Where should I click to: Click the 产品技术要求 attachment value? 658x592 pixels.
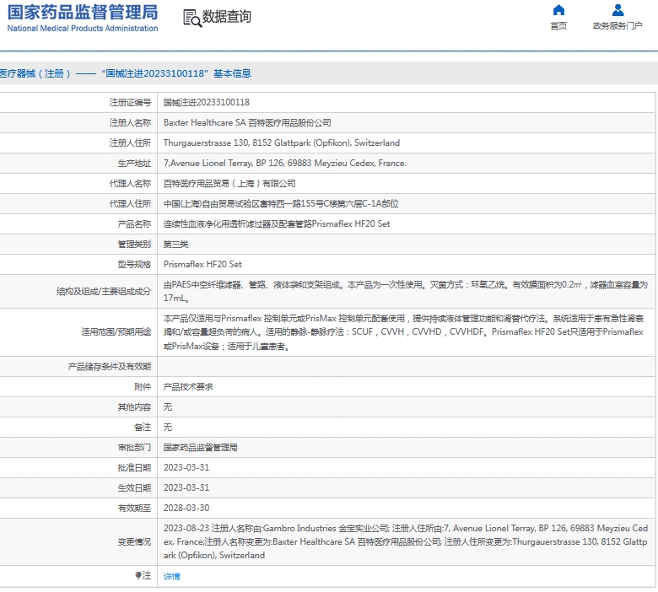click(188, 387)
